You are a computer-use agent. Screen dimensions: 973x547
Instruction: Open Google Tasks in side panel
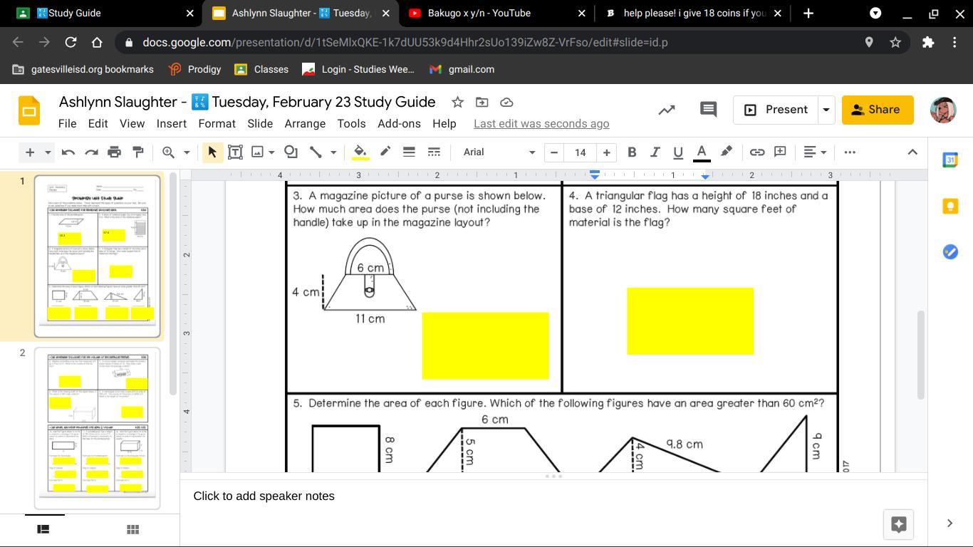950,251
